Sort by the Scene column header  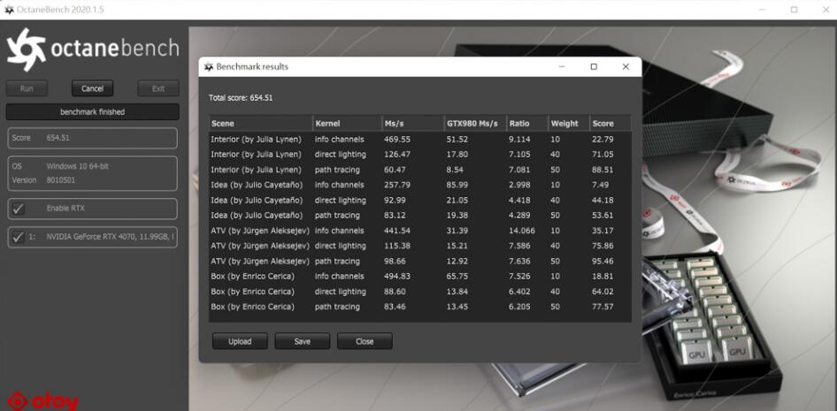pos(260,123)
